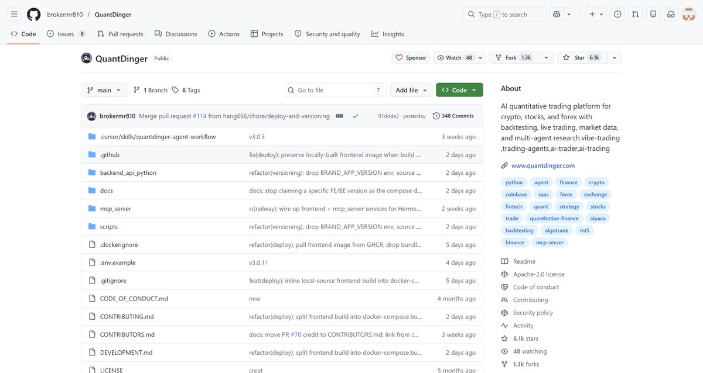Open the issues icon in top header
Viewport: 703px width, 373px height.
pos(618,14)
